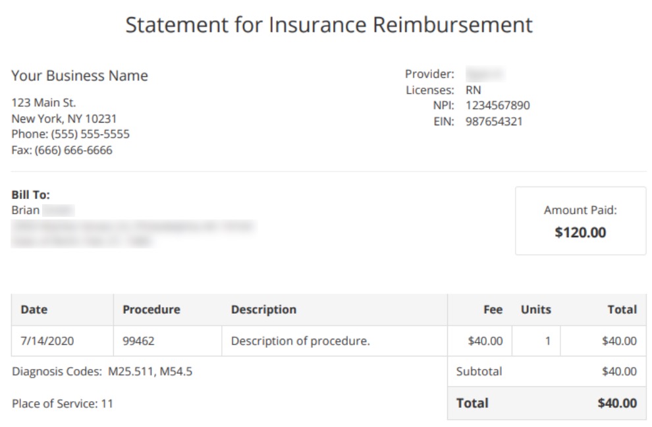Select the 7/14/2020 date cell
The width and height of the screenshot is (652, 427).
pos(63,341)
